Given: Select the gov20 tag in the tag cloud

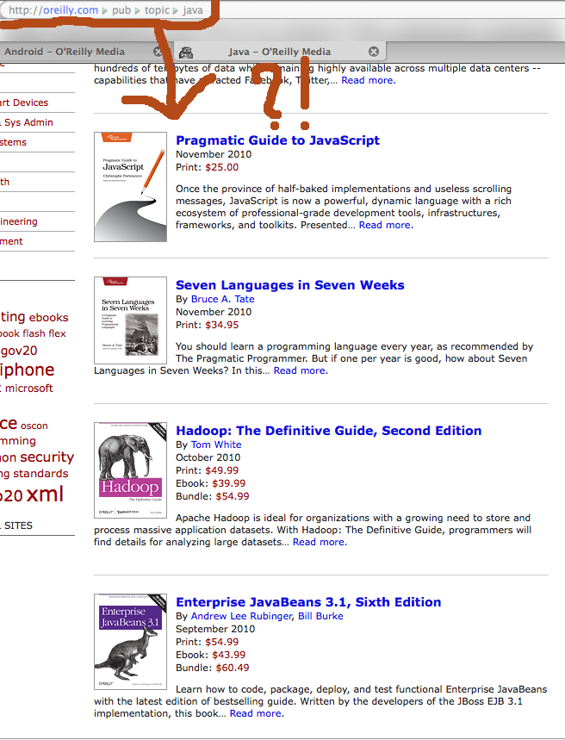Looking at the screenshot, I should click(19, 351).
